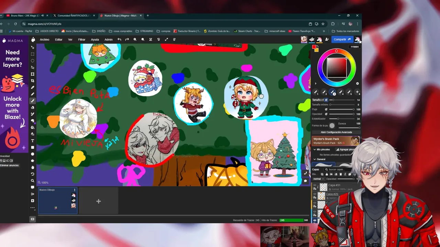Collapse the Mis pinceles section
The width and height of the screenshot is (440, 247).
[x=315, y=150]
